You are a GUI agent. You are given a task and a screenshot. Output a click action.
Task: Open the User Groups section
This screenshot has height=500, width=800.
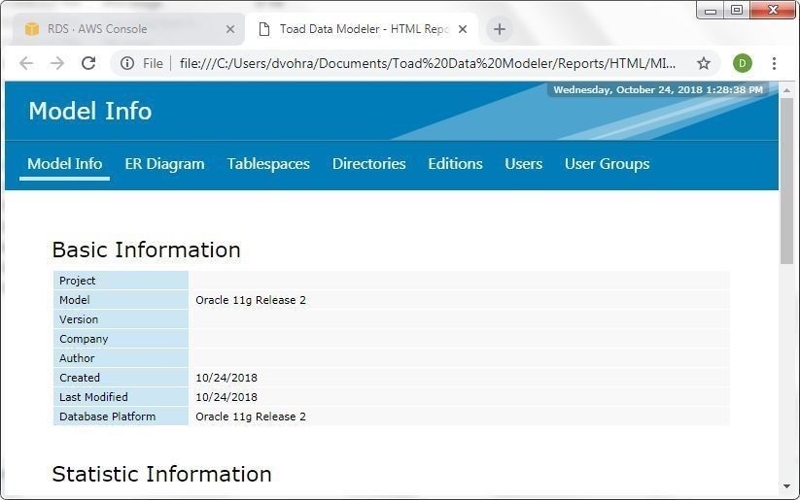pos(608,164)
